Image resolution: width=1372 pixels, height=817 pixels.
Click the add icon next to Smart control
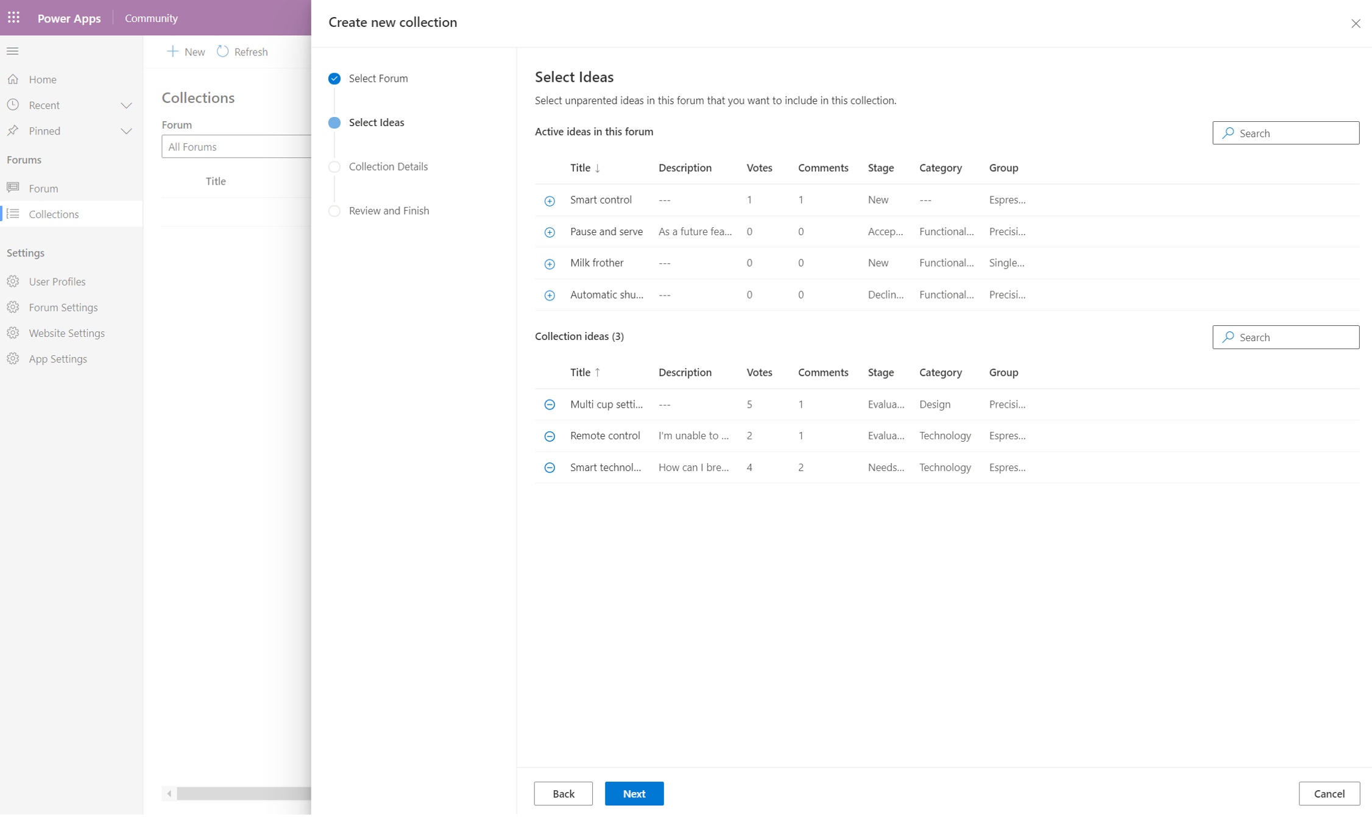click(550, 199)
